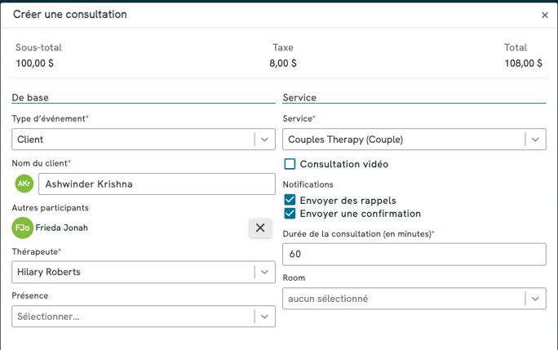
Task: Click the Service field chevron arrow
Action: 535,140
